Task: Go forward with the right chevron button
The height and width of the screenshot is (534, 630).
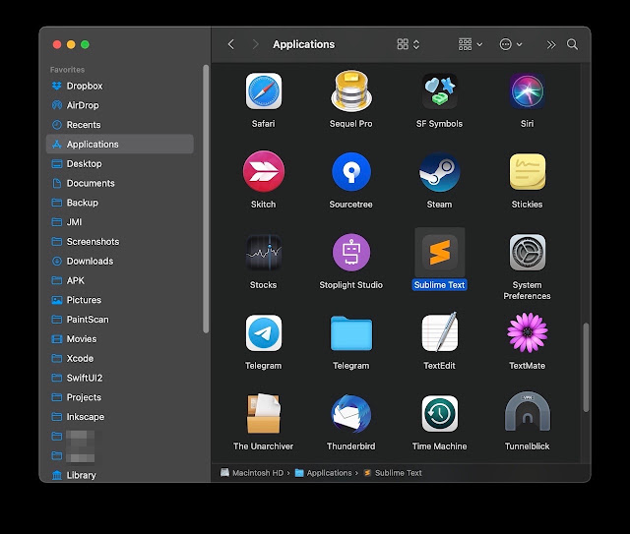Action: [x=255, y=44]
